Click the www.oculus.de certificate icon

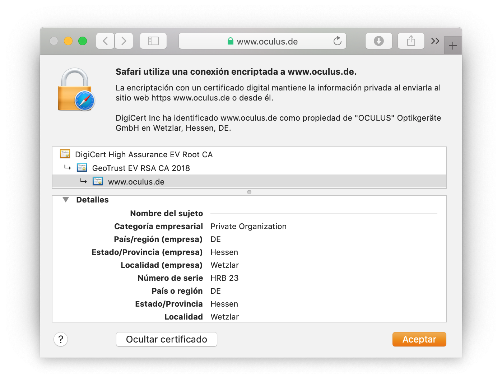[98, 181]
